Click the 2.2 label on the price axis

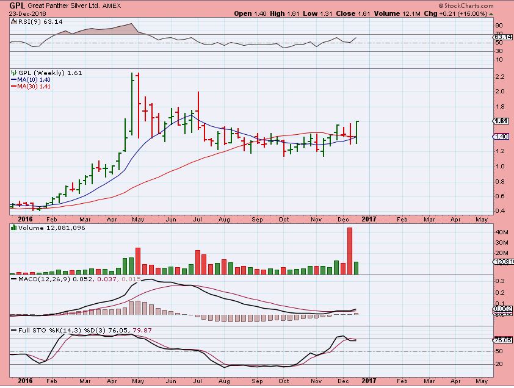point(500,77)
